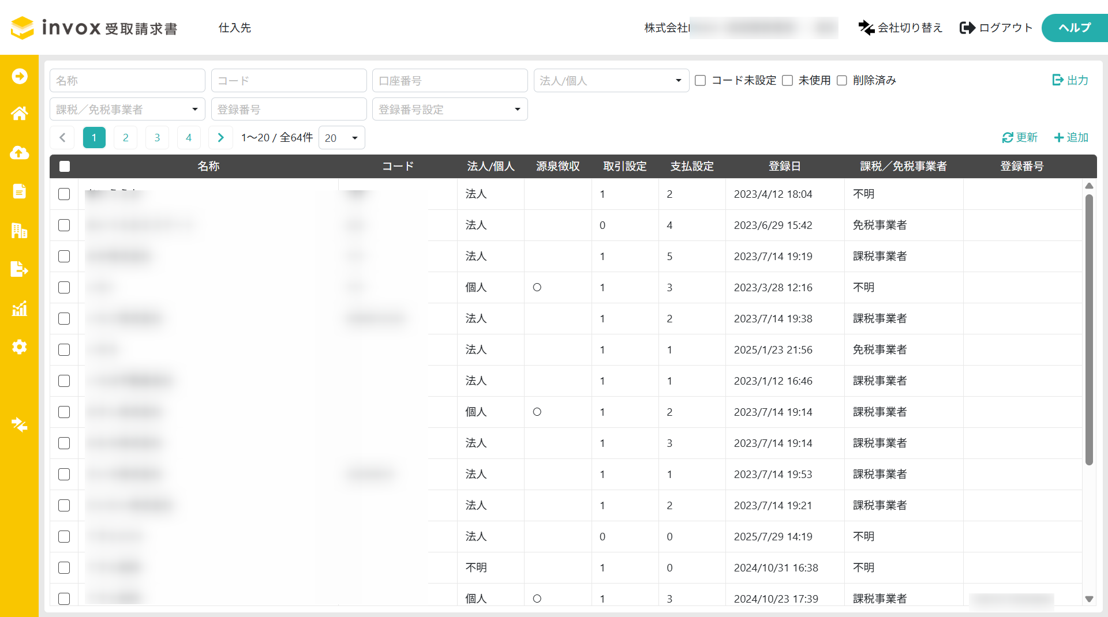The height and width of the screenshot is (617, 1108).
Task: Enable the コード未設定 checkbox
Action: tap(700, 81)
